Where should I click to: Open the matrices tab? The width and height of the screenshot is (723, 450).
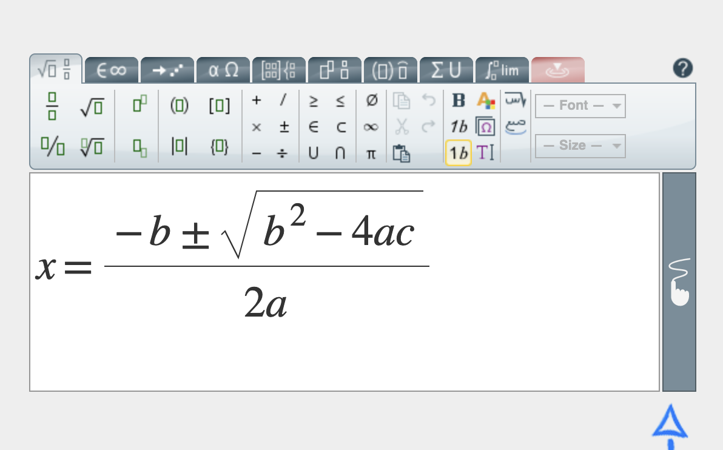[278, 70]
